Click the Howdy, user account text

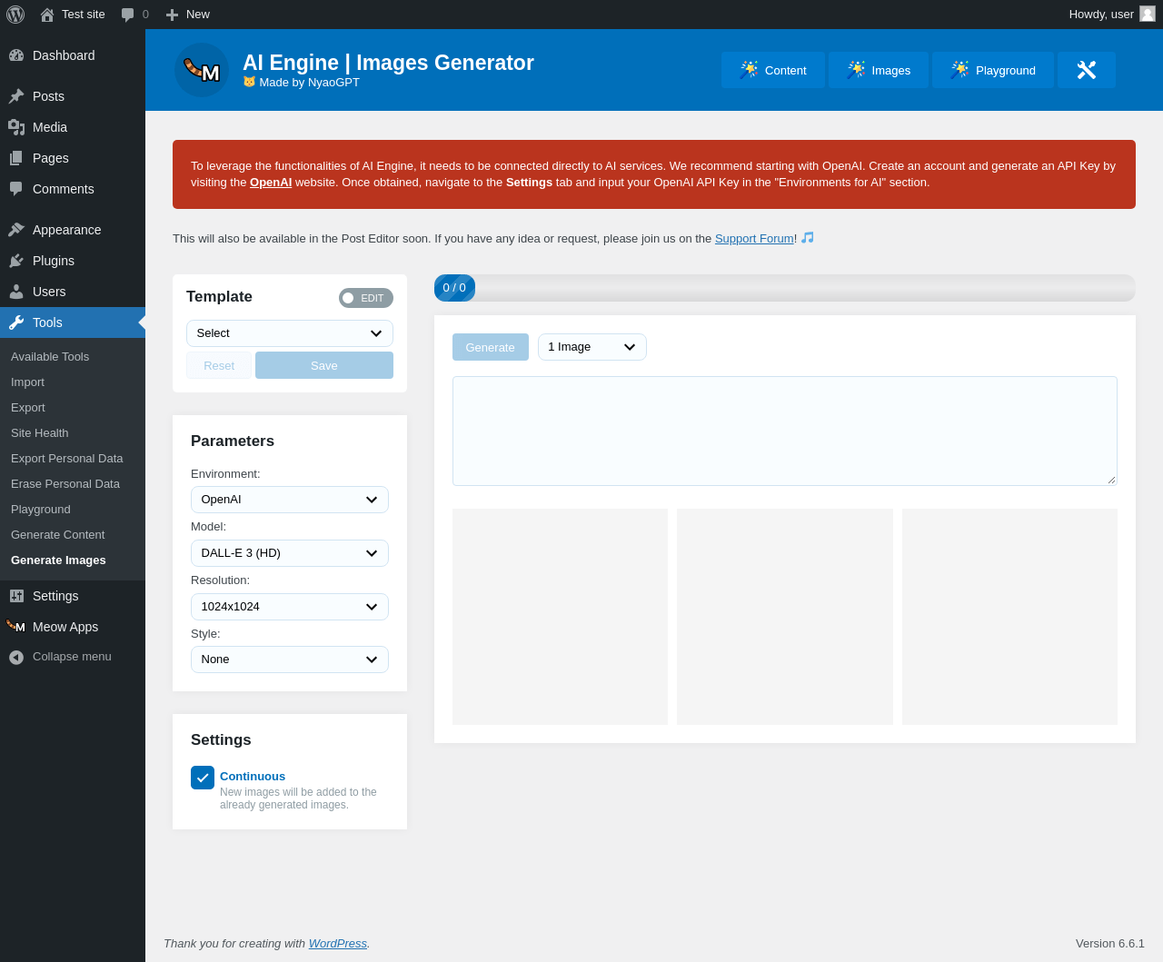1101,15
